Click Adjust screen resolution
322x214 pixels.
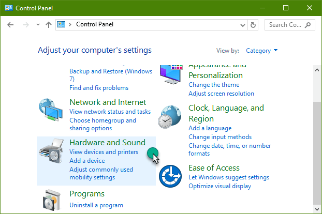point(221,94)
